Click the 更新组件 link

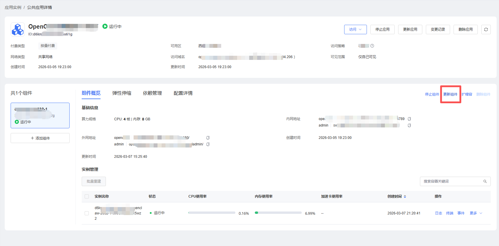450,94
